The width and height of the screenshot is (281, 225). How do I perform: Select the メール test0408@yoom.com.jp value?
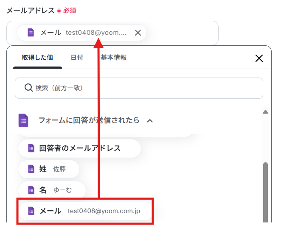pos(85,211)
